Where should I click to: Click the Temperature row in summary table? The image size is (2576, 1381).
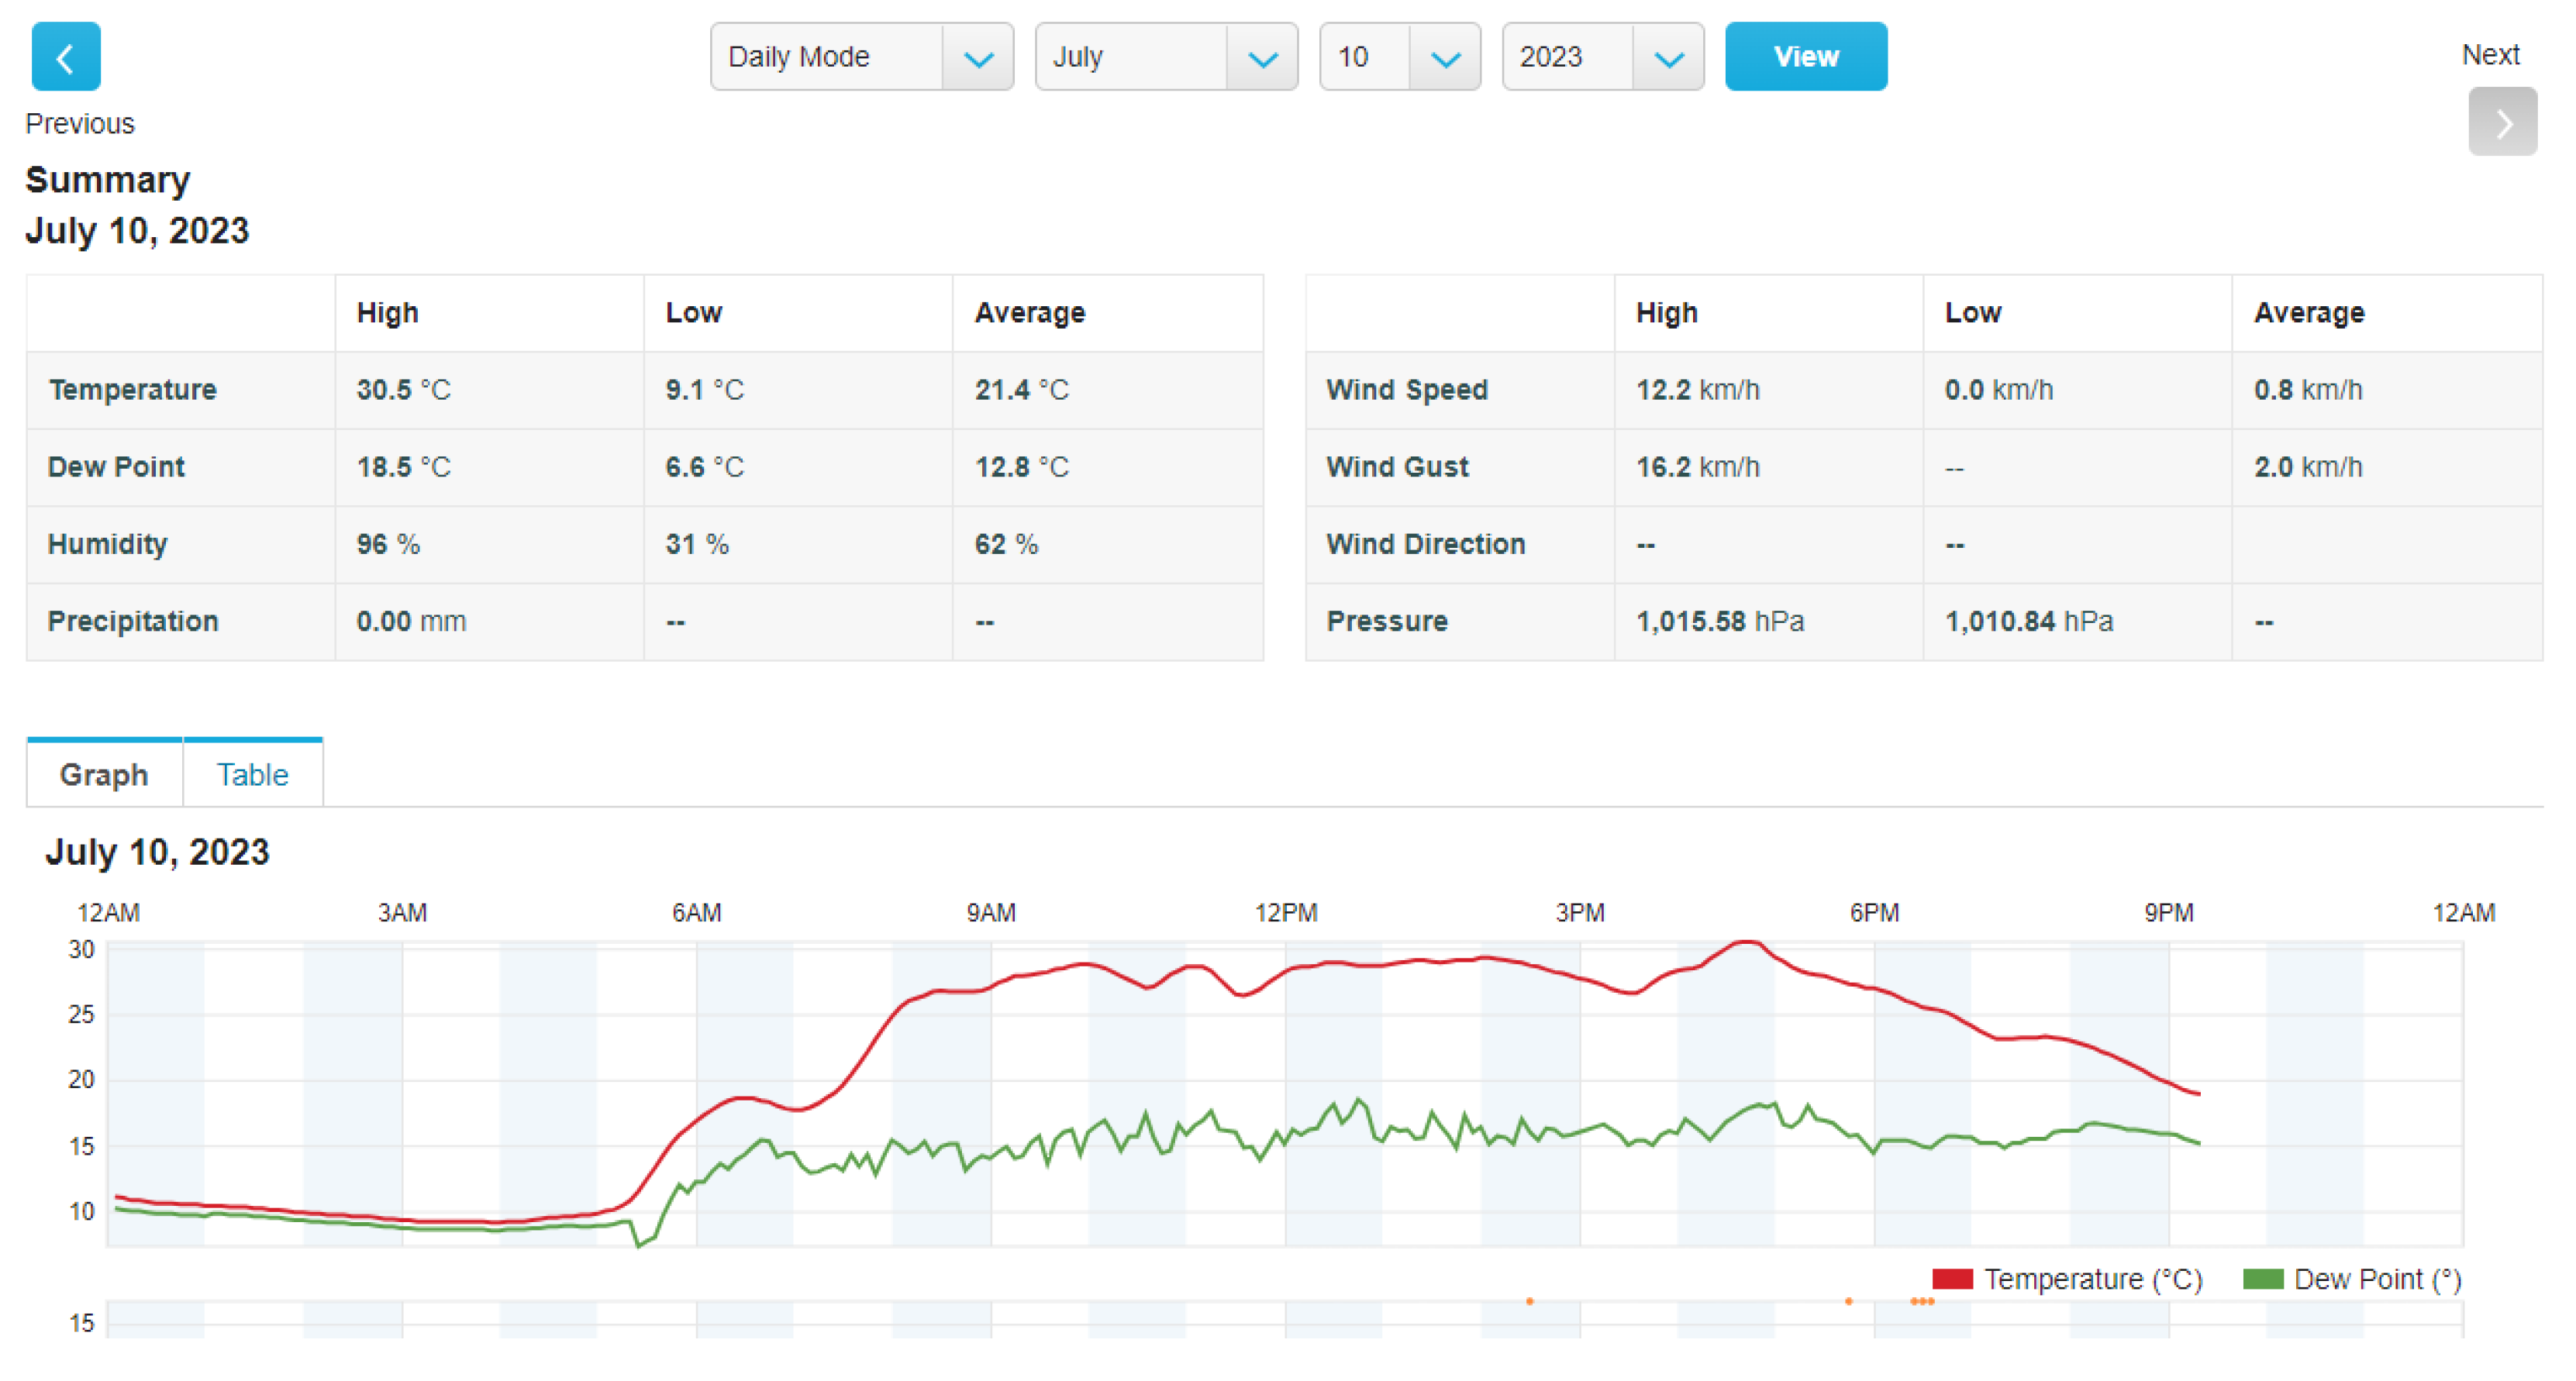(x=133, y=389)
